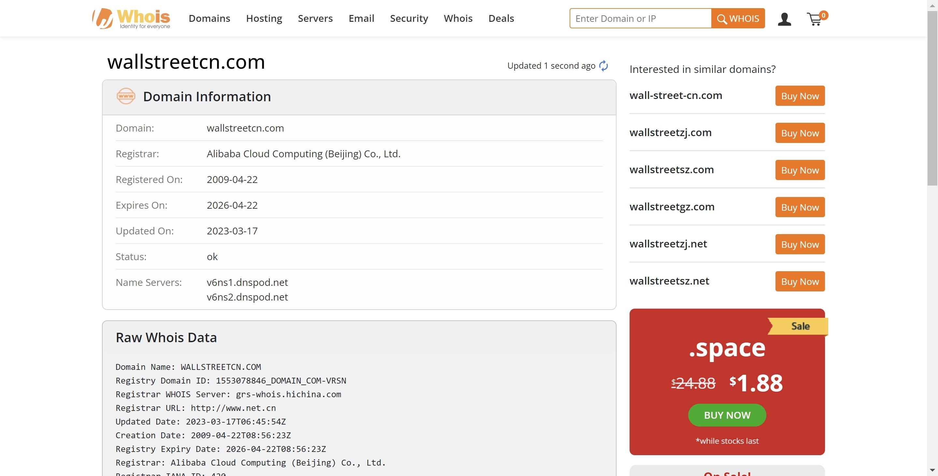Buy Now for wallstreetzj.net
Image resolution: width=938 pixels, height=476 pixels.
(800, 244)
